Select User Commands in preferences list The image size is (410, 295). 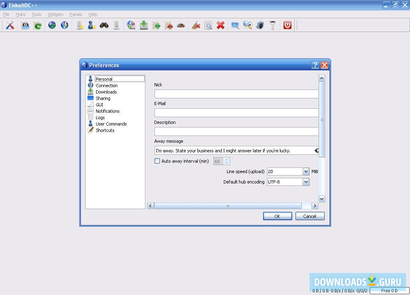(115, 124)
